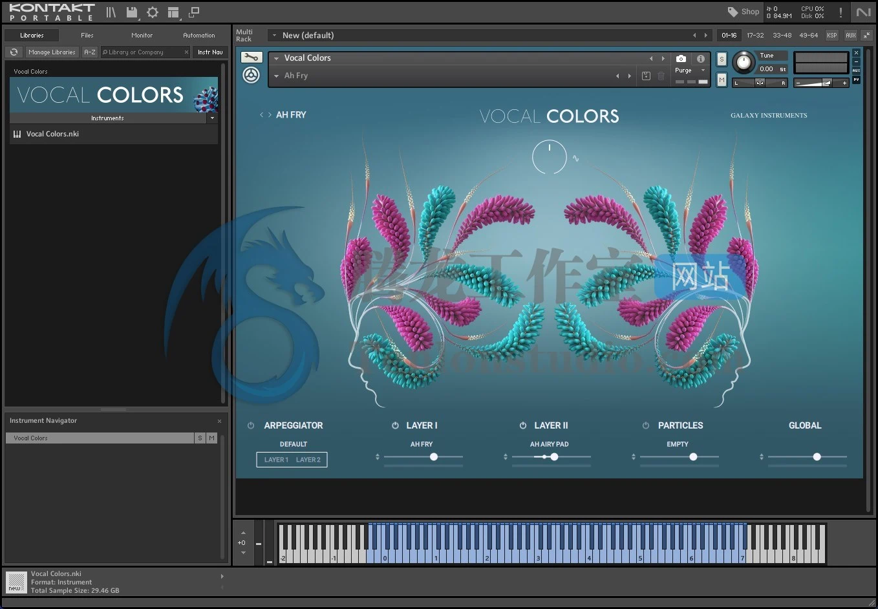878x609 pixels.
Task: Go to the next instrument arrow next to Vocal Colors
Action: point(663,58)
